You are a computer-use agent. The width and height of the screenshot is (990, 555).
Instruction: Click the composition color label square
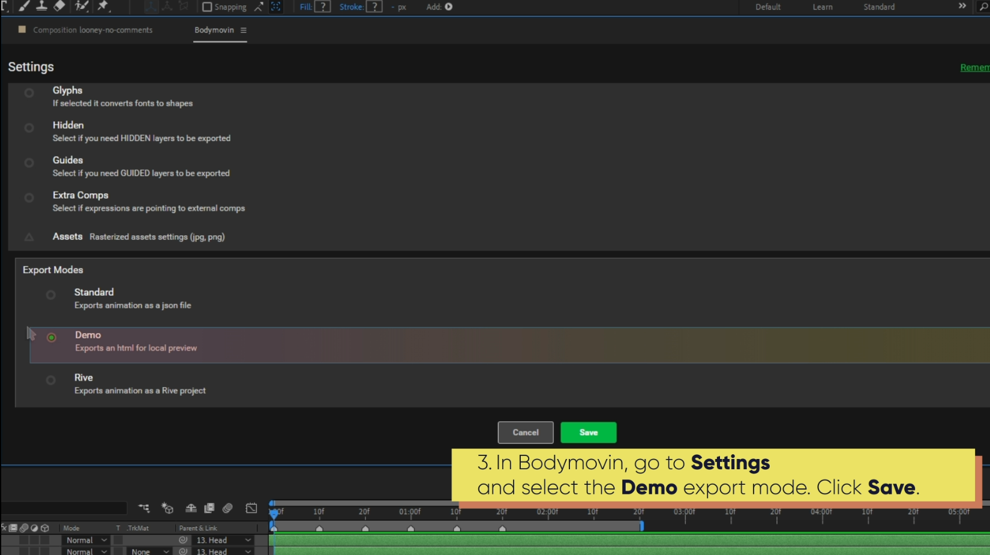click(x=22, y=29)
